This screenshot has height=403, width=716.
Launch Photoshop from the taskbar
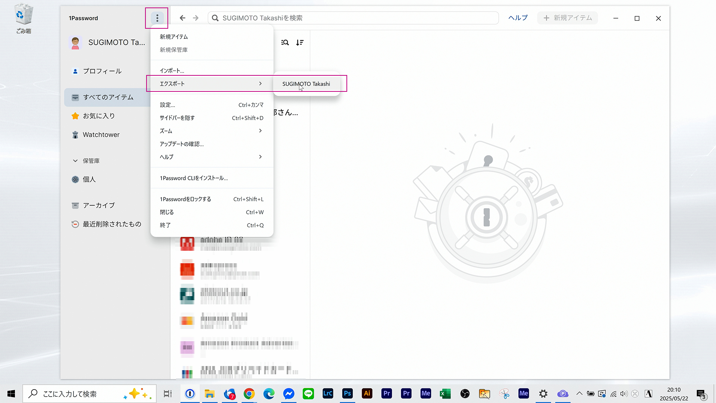tap(348, 394)
